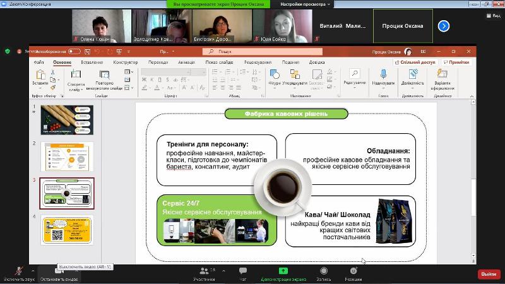The width and height of the screenshot is (505, 284).
Task: Open the Анімація ribbon tab
Action: pos(186,62)
